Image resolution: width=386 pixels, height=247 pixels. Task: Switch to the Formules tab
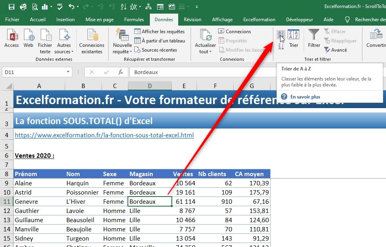tap(134, 20)
